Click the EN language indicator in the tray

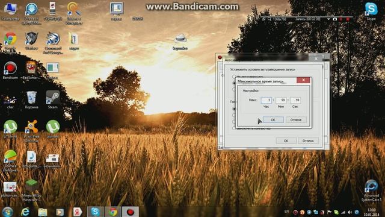pyautogui.click(x=286, y=212)
